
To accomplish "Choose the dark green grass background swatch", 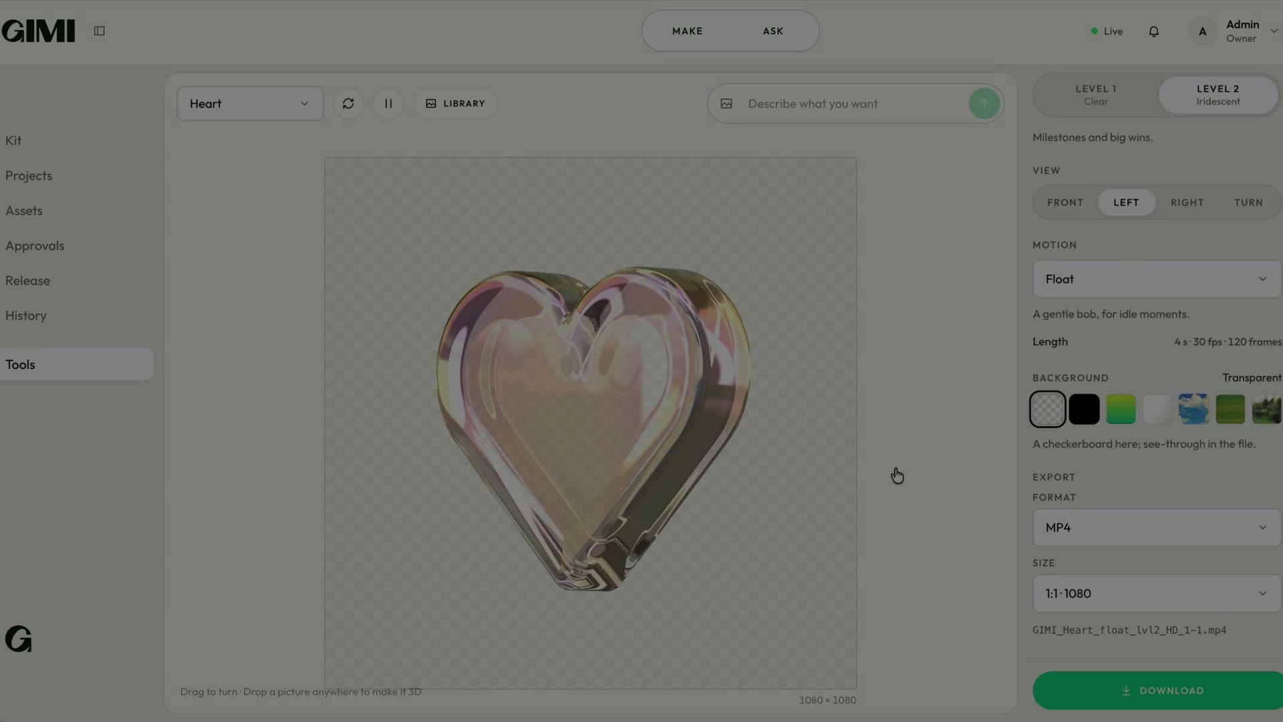I will click(x=1230, y=409).
